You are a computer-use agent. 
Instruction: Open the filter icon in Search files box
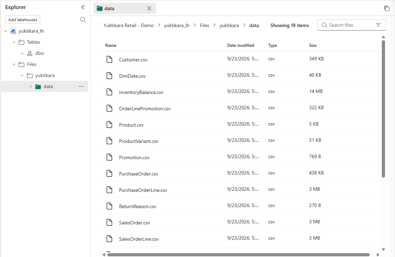pos(378,25)
